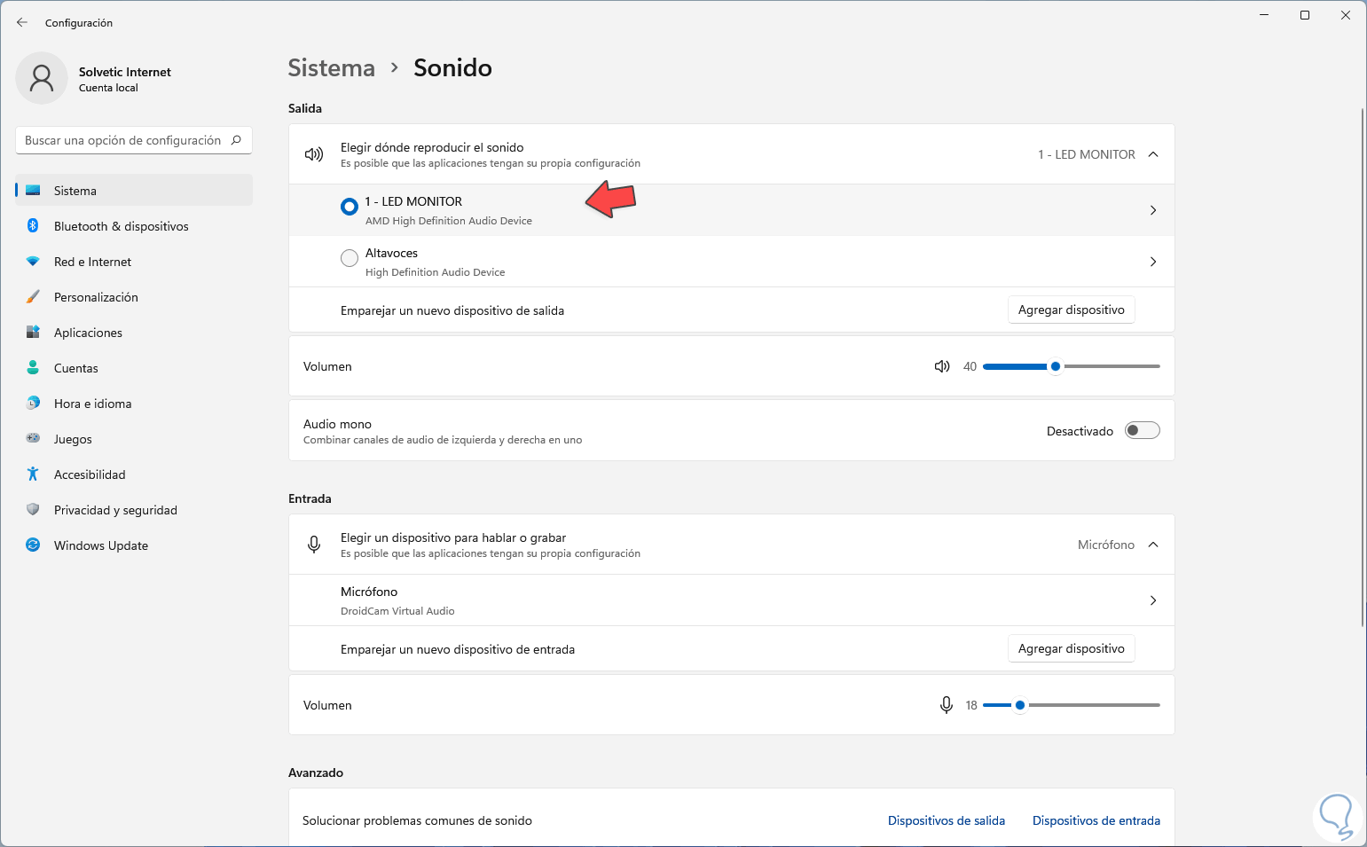This screenshot has height=847, width=1367.
Task: Go to Accesibilidad settings
Action: (x=90, y=474)
